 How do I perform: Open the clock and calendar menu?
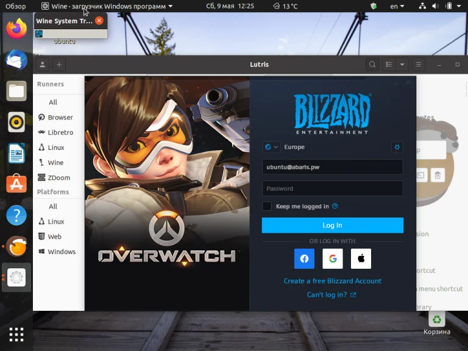click(230, 6)
